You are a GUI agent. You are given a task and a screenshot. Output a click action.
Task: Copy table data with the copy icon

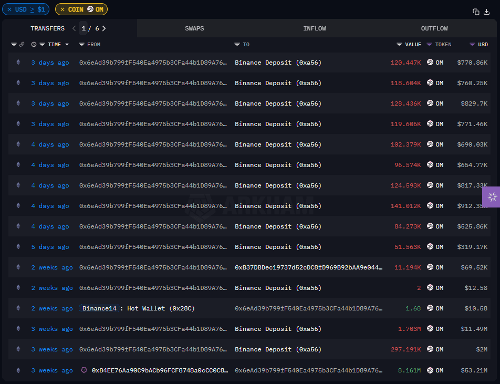pyautogui.click(x=476, y=12)
